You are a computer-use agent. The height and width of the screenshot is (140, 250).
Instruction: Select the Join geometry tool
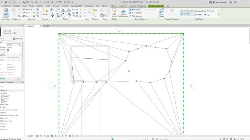point(25,16)
